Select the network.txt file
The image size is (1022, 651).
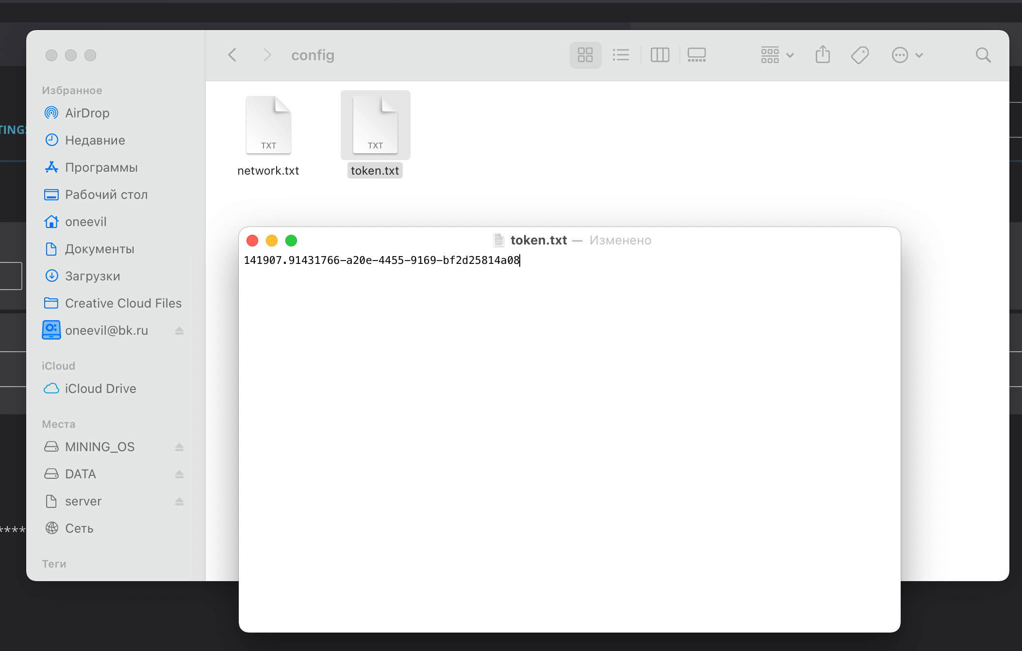tap(268, 125)
